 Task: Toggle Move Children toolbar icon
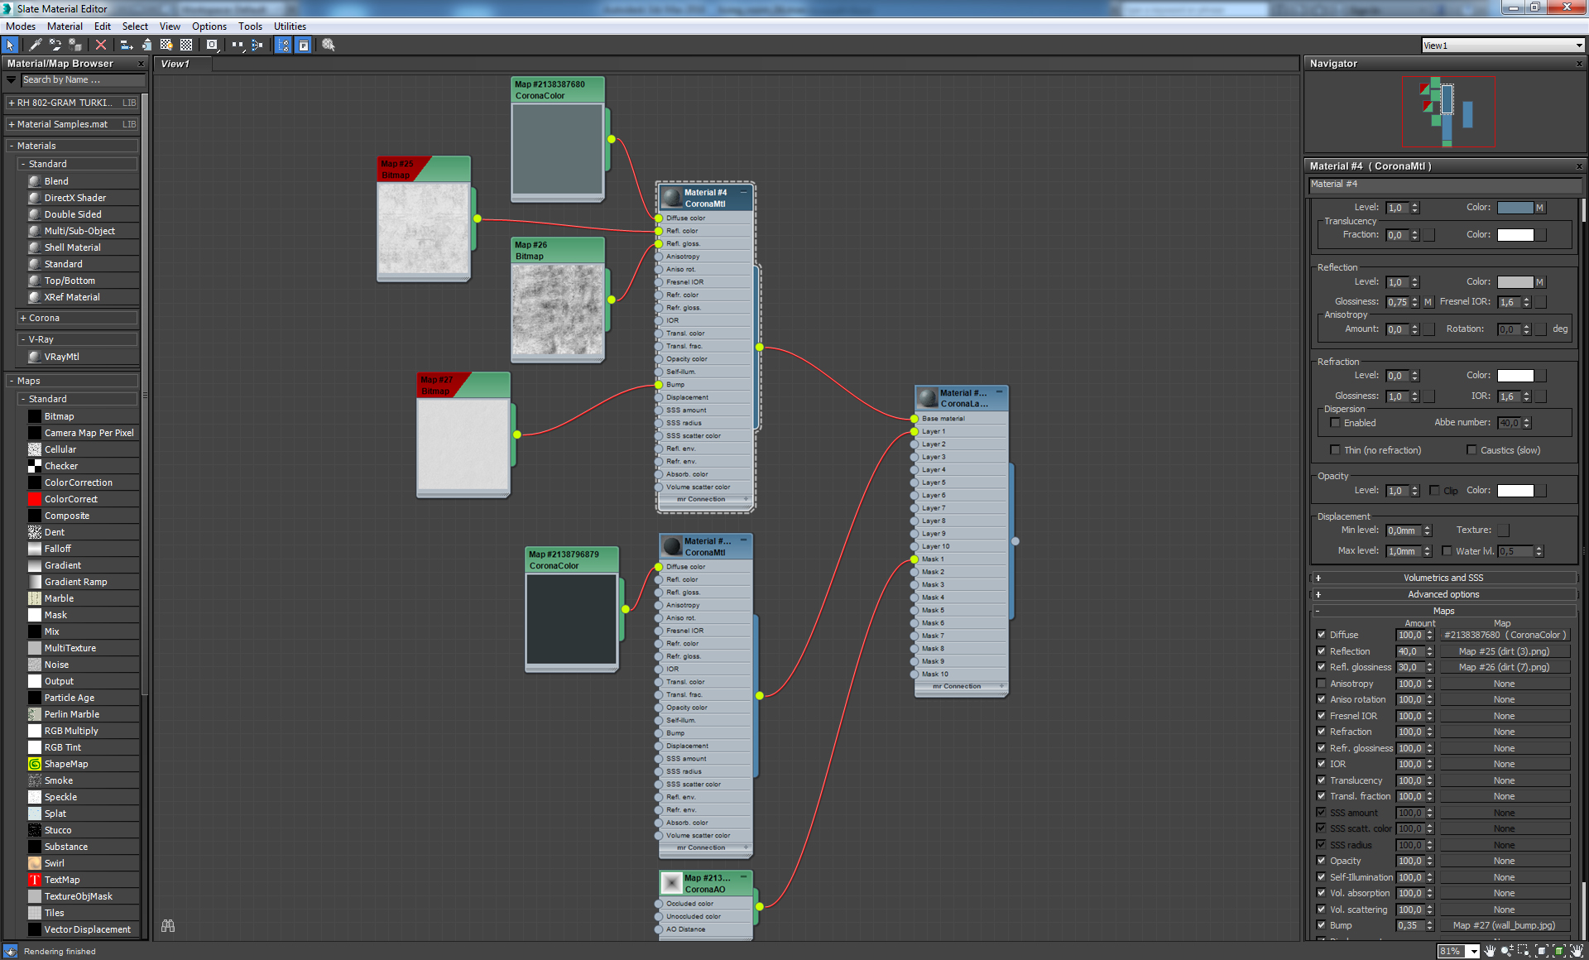click(127, 45)
